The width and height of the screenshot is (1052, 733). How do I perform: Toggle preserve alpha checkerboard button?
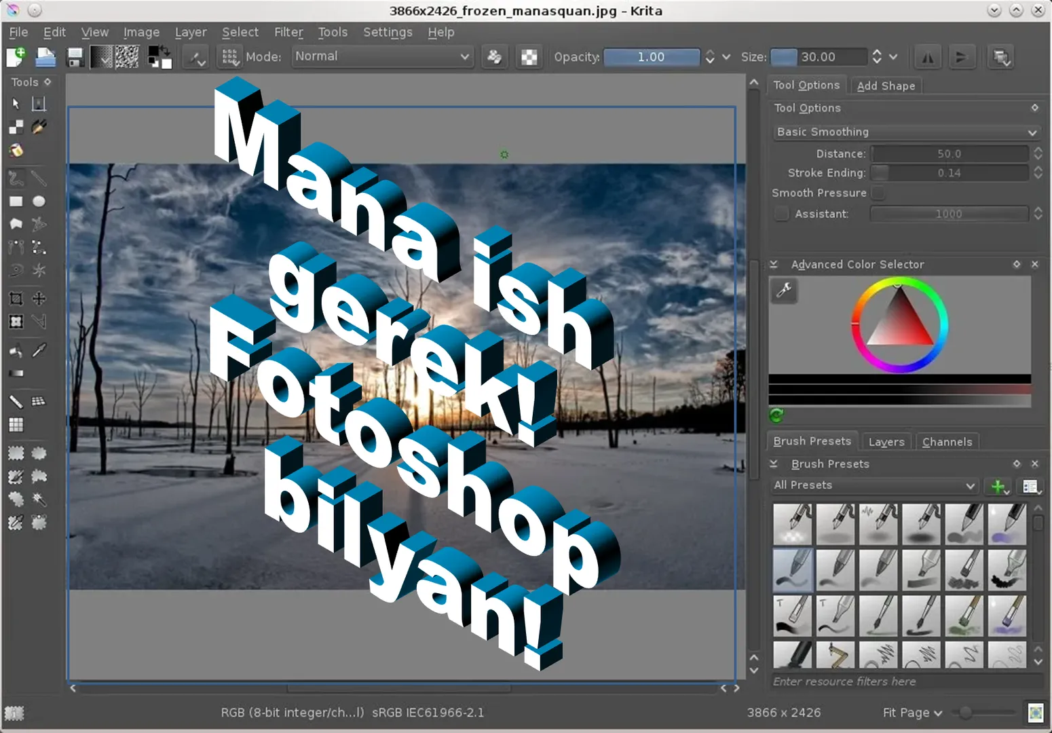pos(529,58)
